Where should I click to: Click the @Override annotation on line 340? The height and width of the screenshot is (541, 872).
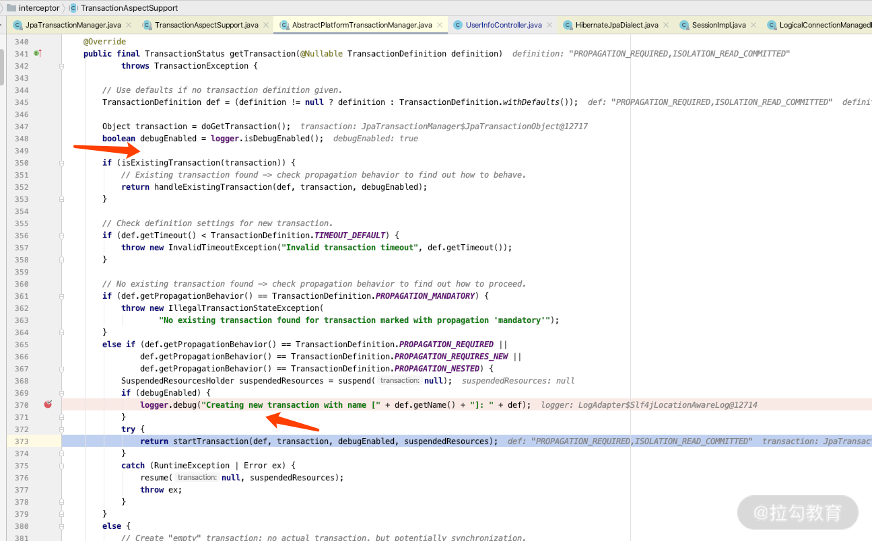(x=104, y=42)
